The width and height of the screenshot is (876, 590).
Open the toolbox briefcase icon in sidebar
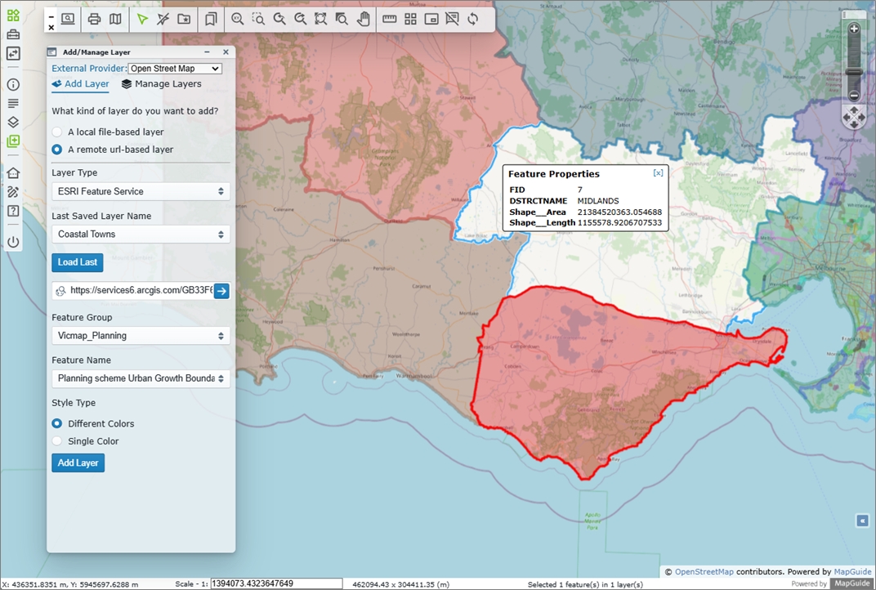coord(13,34)
